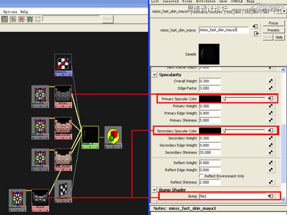
Task: Click the attribute scrollbar down arrow
Action: (284, 200)
